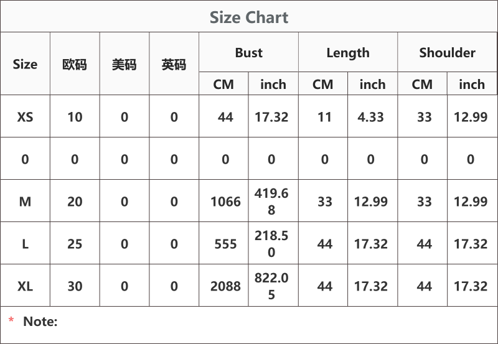Viewport: 498px width, 344px height.
Task: Select the Size column header
Action: (x=25, y=64)
